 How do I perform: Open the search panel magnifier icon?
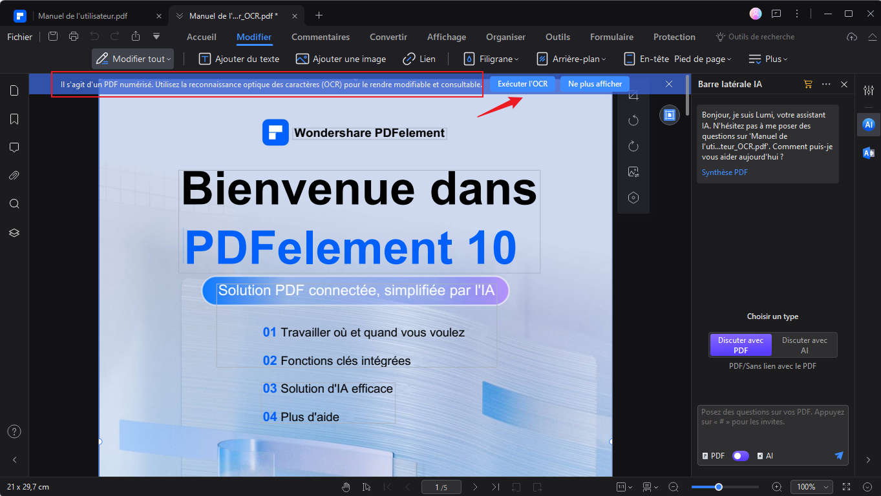click(14, 203)
